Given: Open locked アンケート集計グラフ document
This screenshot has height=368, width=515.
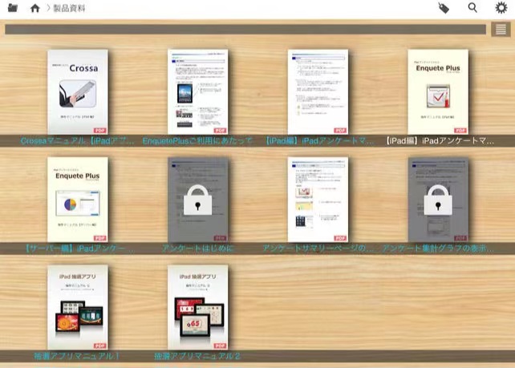Looking at the screenshot, I should tap(438, 200).
